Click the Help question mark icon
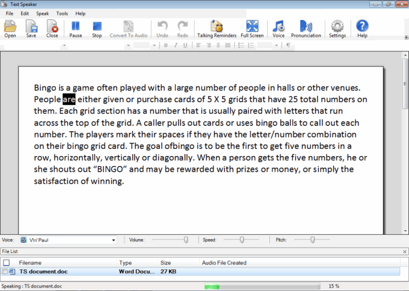 click(362, 27)
